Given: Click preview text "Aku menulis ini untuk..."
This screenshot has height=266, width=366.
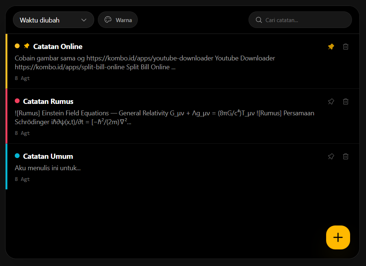Looking at the screenshot, I should pyautogui.click(x=48, y=168).
